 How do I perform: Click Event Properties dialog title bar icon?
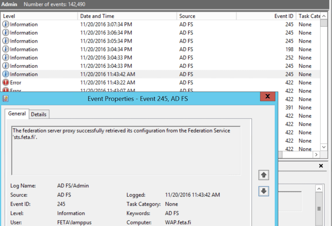(x=6, y=99)
